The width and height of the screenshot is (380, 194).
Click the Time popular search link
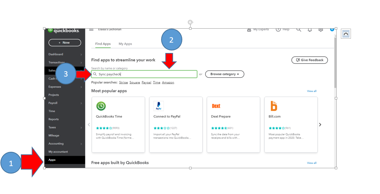pos(156,82)
